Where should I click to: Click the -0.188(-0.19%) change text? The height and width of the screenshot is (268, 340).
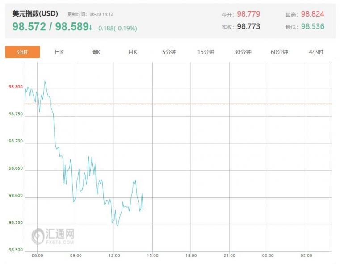pyautogui.click(x=117, y=29)
